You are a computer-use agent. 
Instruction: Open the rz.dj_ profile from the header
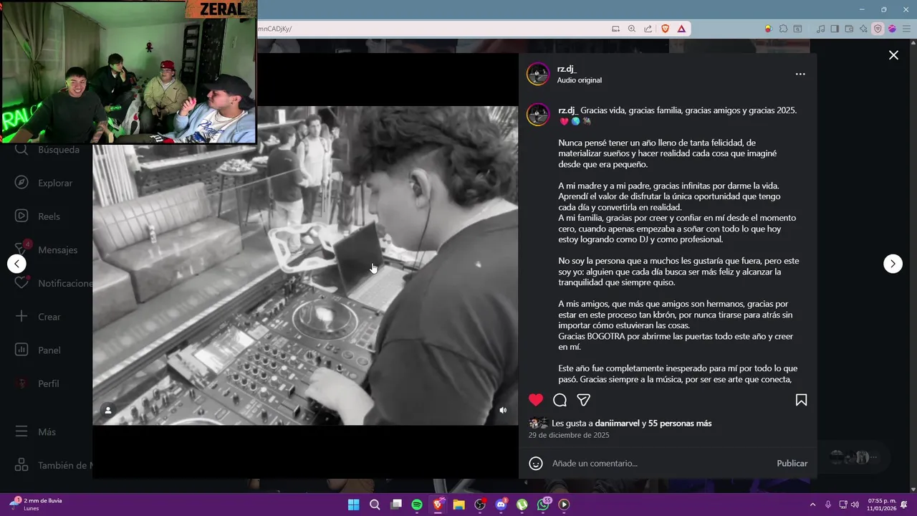point(567,69)
